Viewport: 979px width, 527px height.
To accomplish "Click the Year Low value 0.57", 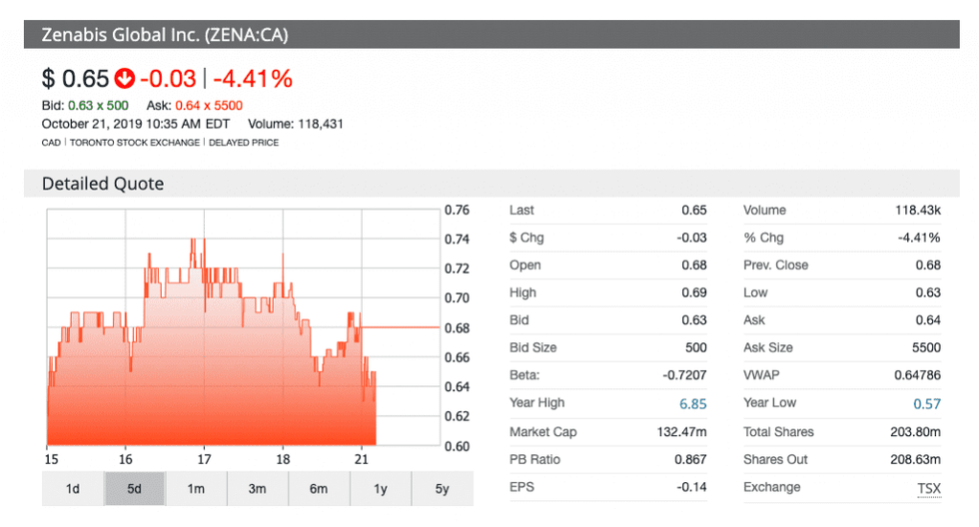I will [926, 403].
